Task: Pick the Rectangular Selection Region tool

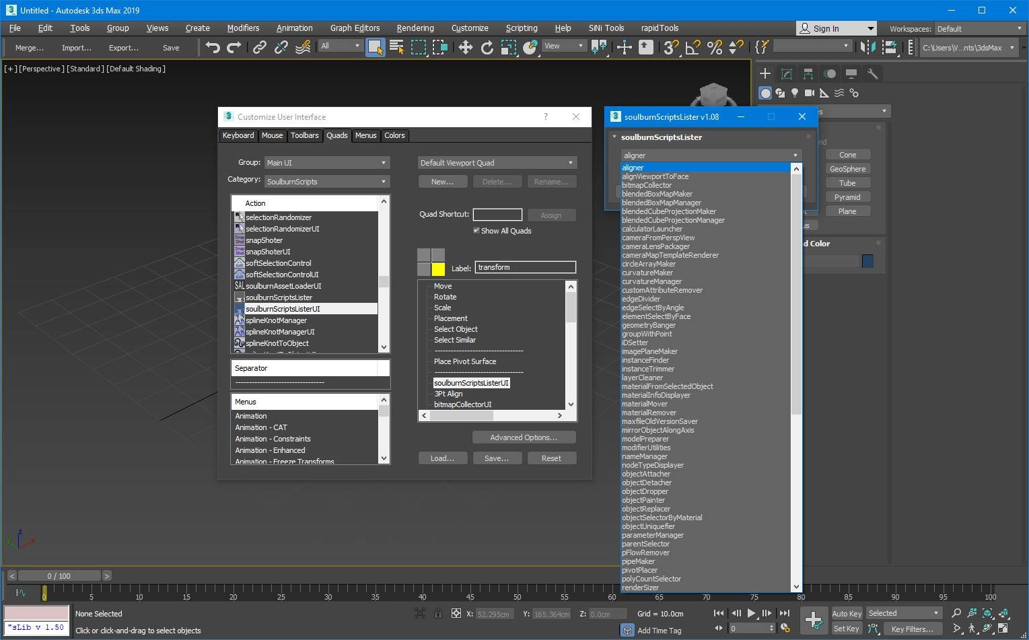Action: click(x=419, y=47)
